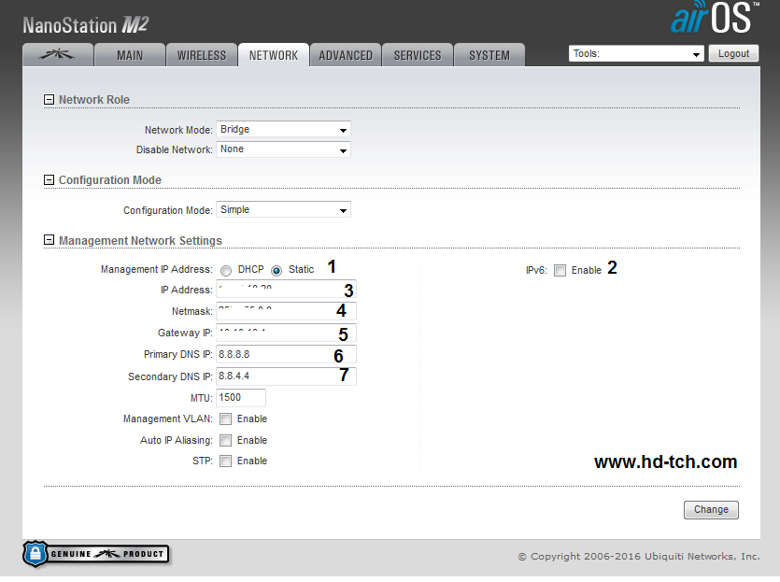Collapse the Configuration Mode section

tap(49, 180)
